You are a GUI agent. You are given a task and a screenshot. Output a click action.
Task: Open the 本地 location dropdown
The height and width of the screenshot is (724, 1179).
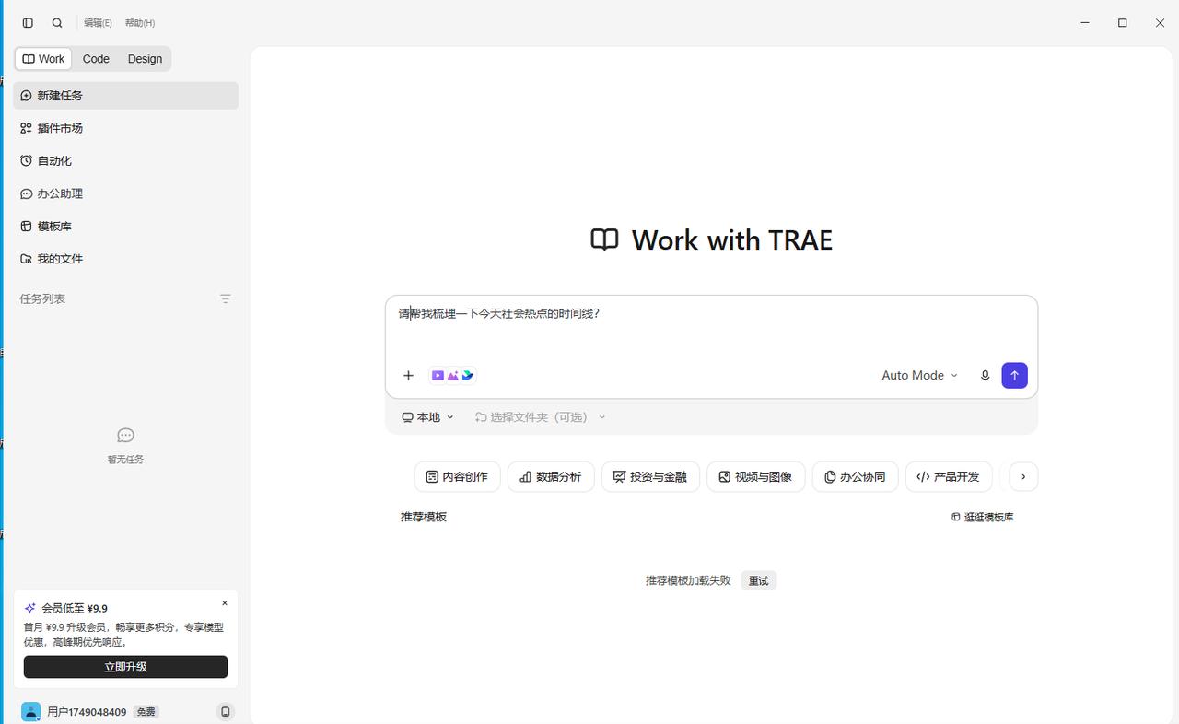pos(428,417)
